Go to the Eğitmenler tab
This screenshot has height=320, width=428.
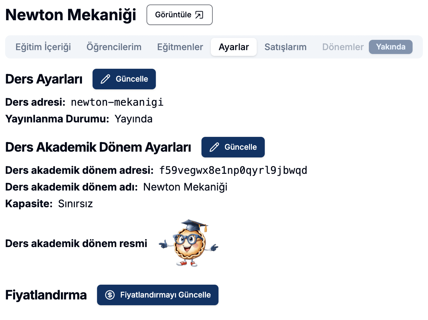coord(180,47)
